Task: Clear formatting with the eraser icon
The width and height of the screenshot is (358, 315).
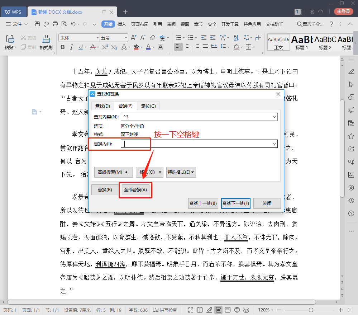Action: click(x=153, y=37)
